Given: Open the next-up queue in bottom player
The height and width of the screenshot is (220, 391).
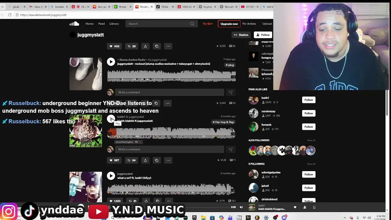Looking at the screenshot, I should point(314,207).
